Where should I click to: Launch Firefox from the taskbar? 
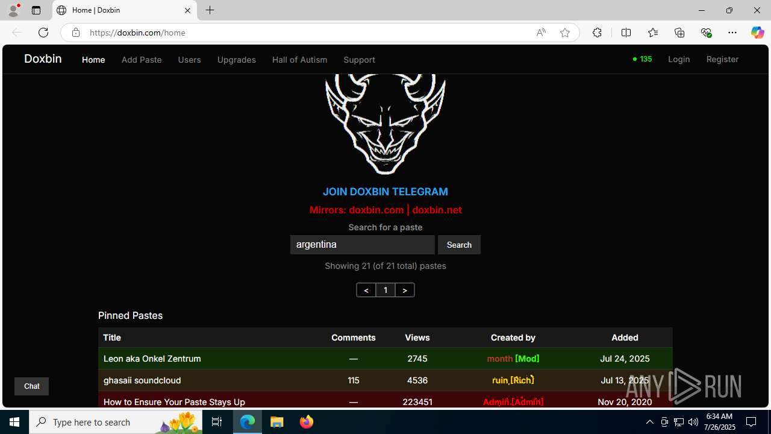click(x=307, y=422)
